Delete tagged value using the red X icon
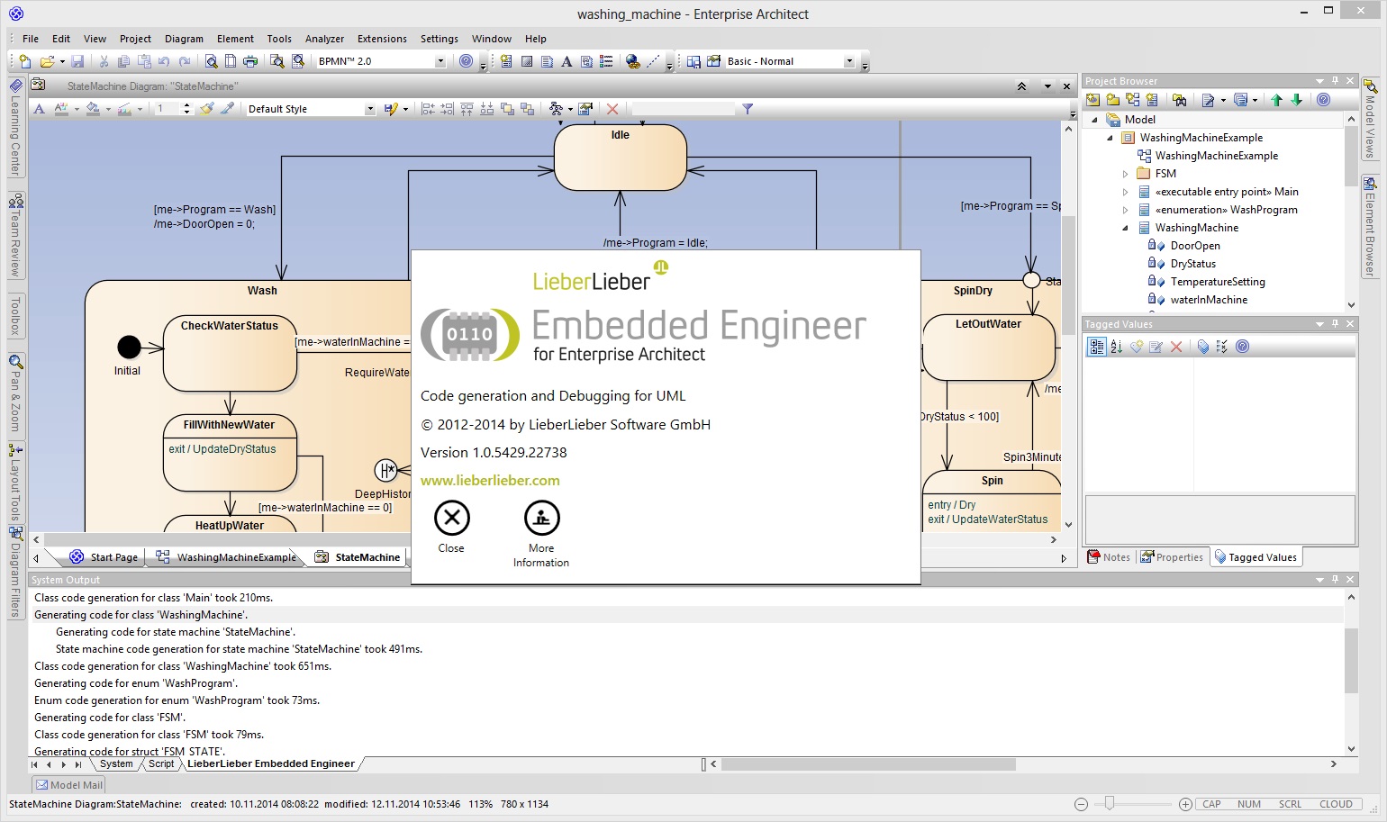This screenshot has width=1387, height=822. tap(1176, 347)
